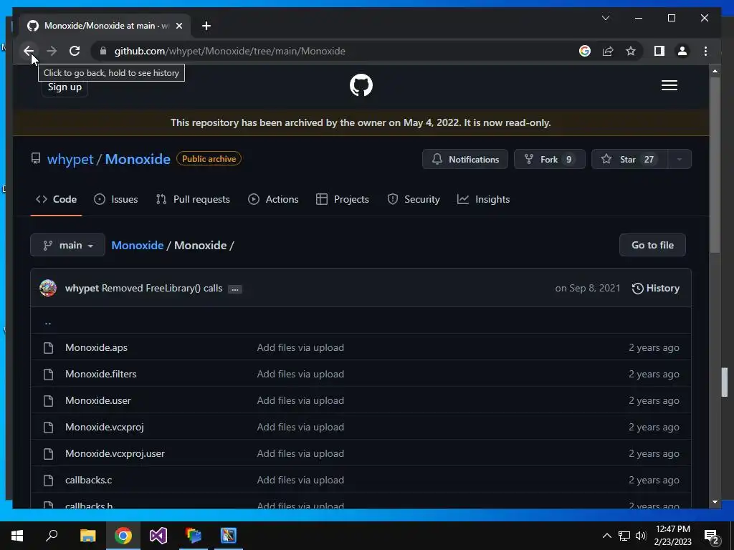Open the Windows Start menu
This screenshot has width=734, height=550.
pos(17,536)
